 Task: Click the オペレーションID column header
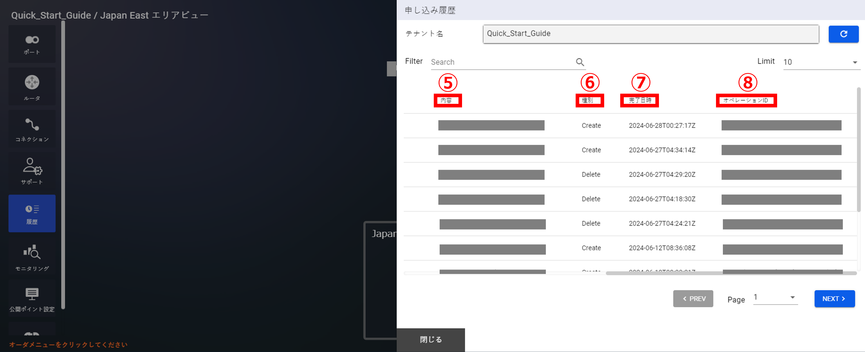point(746,100)
